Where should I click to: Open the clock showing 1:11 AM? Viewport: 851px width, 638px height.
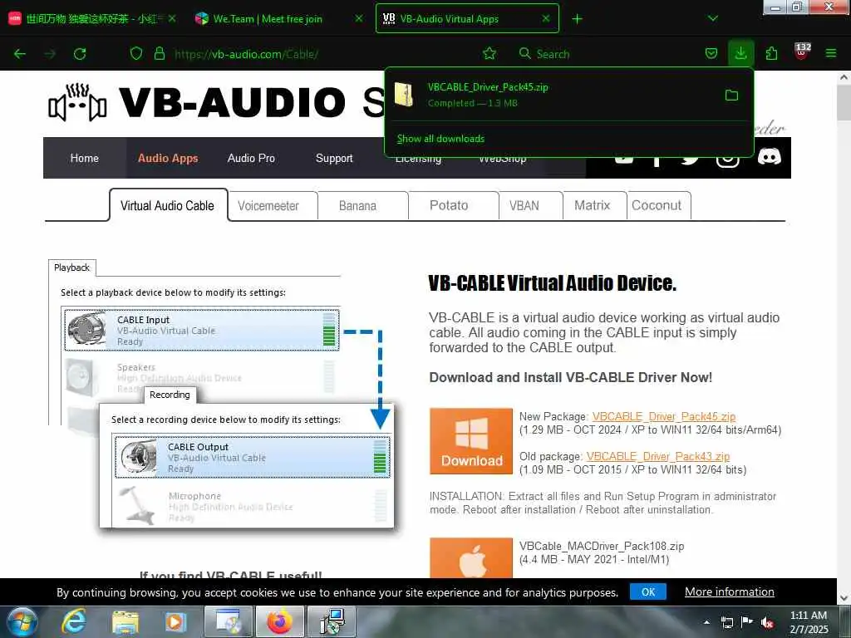809,622
